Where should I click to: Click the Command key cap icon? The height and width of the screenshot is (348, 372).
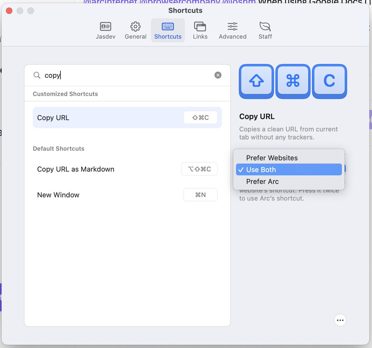coord(293,81)
